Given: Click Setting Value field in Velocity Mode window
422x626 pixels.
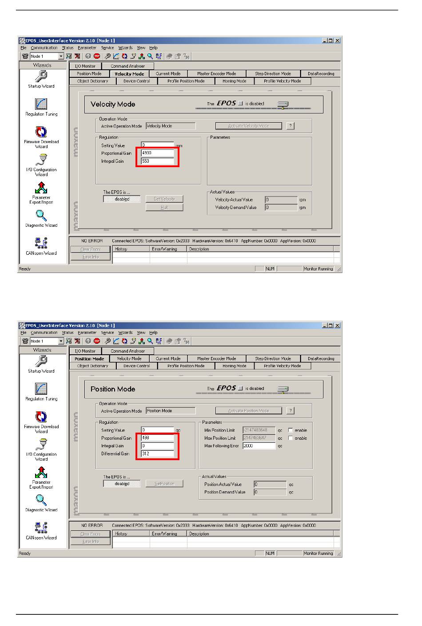Looking at the screenshot, I should 157,145.
